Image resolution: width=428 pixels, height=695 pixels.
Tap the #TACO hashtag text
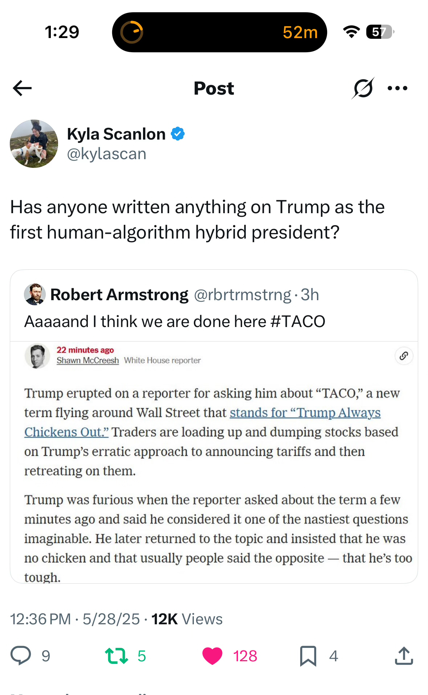pyautogui.click(x=298, y=322)
